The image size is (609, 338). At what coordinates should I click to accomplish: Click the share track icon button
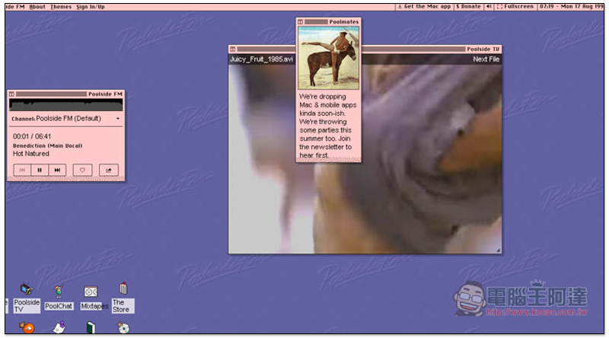click(x=109, y=171)
